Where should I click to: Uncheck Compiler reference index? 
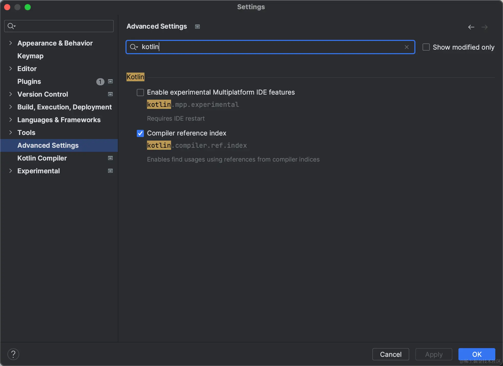(x=140, y=133)
